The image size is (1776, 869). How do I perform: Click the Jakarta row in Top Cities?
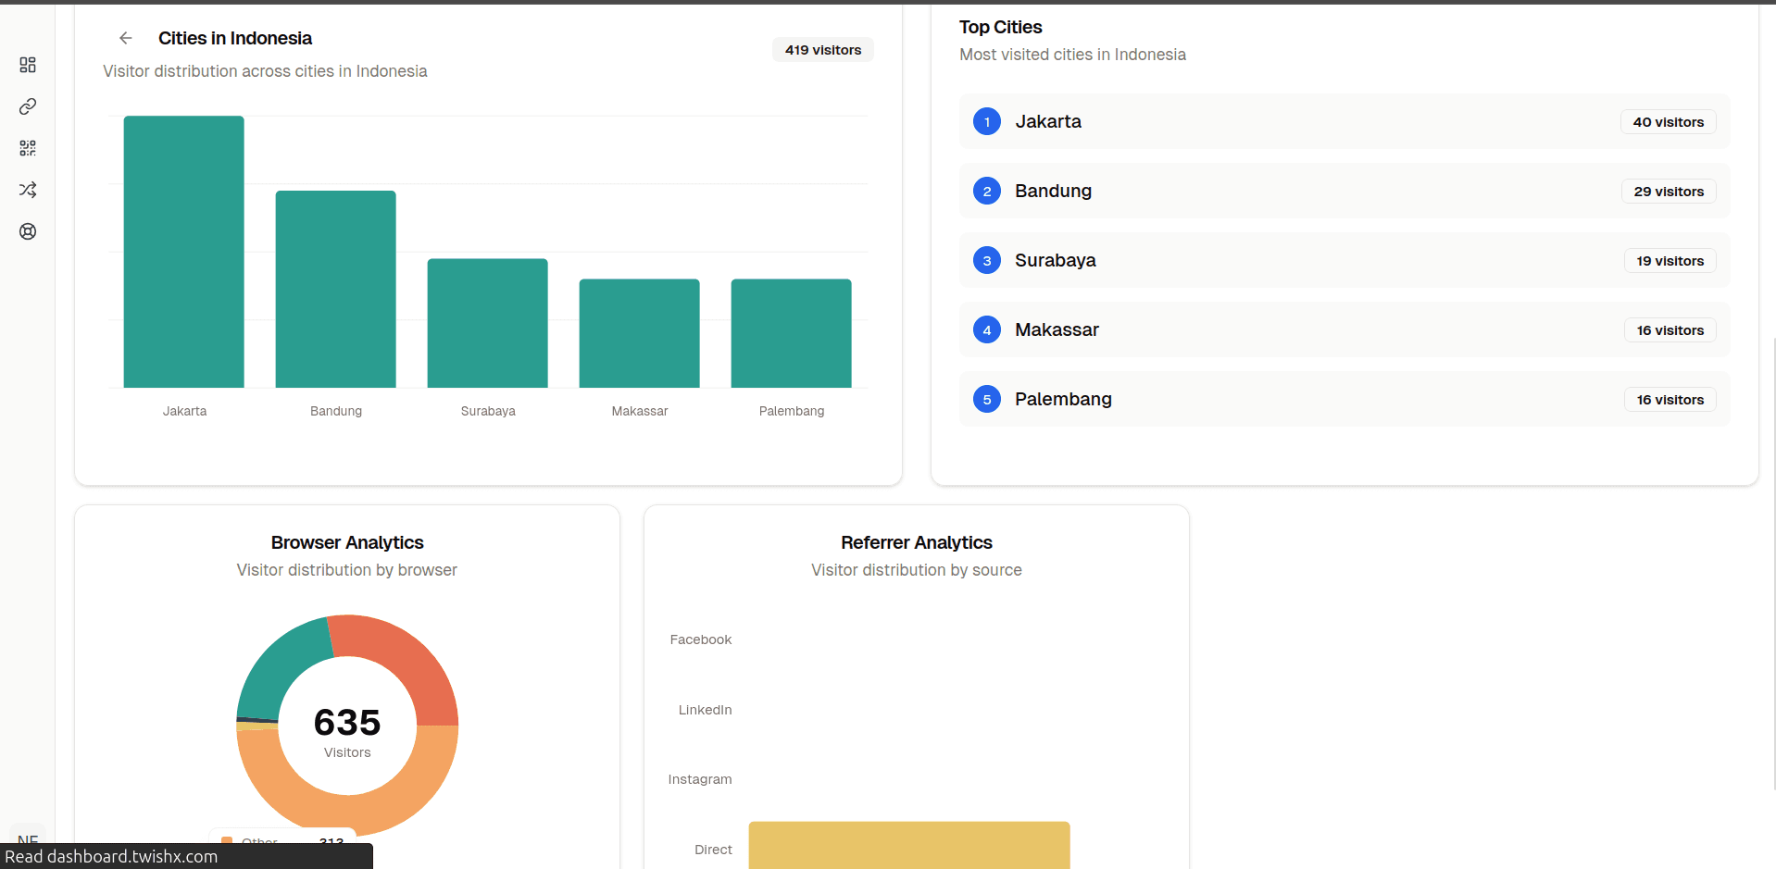point(1345,121)
